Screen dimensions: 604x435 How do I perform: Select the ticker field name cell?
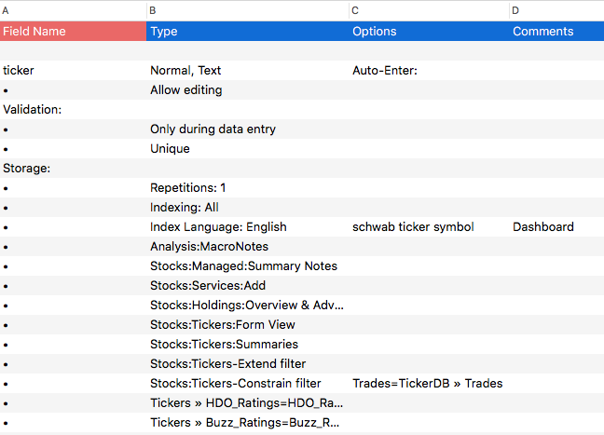[x=74, y=71]
